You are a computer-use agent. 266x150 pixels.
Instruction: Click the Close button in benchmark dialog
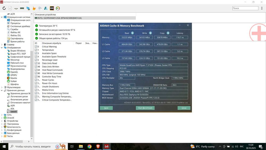click(184, 108)
